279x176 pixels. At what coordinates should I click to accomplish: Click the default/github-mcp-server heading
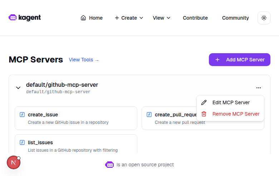[62, 85]
